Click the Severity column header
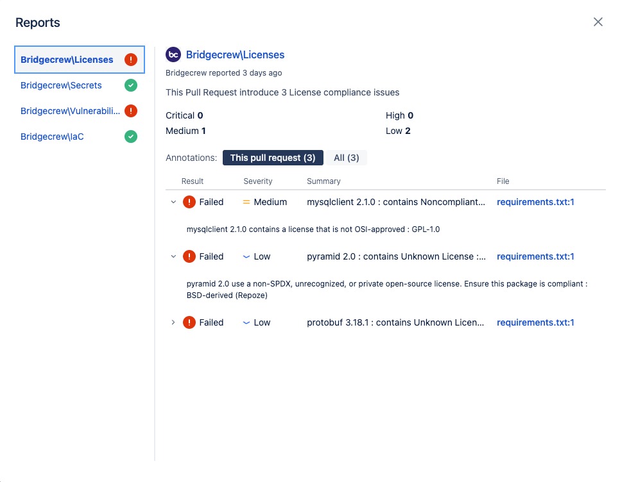This screenshot has height=482, width=620. click(258, 181)
